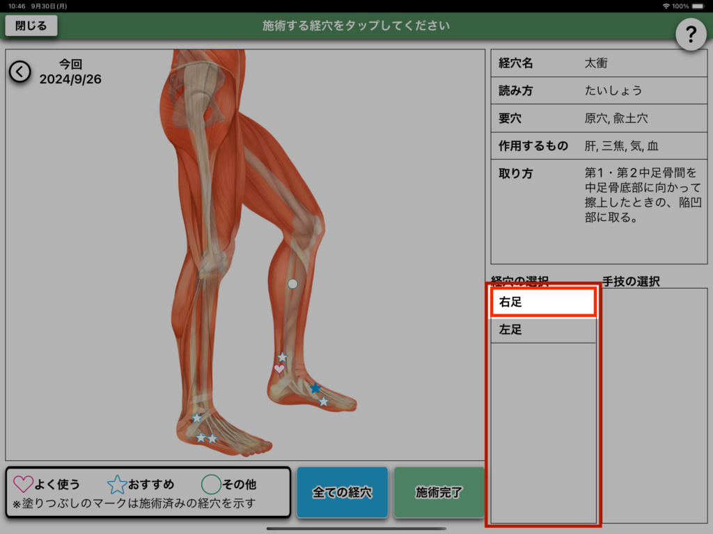Choose 左足 in the acupoint list
The width and height of the screenshot is (713, 534).
543,330
